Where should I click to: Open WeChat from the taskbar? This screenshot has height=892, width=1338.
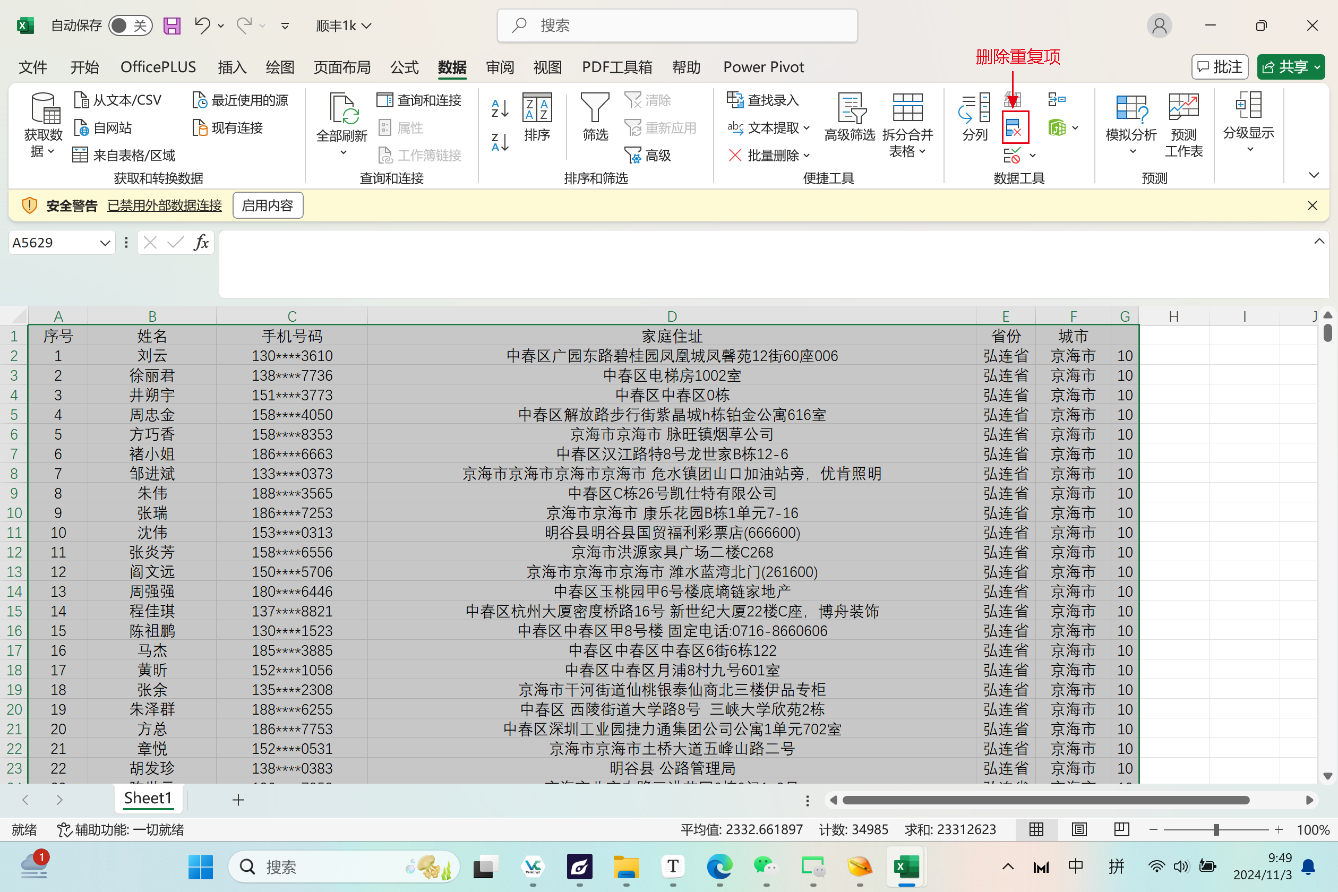(x=766, y=867)
